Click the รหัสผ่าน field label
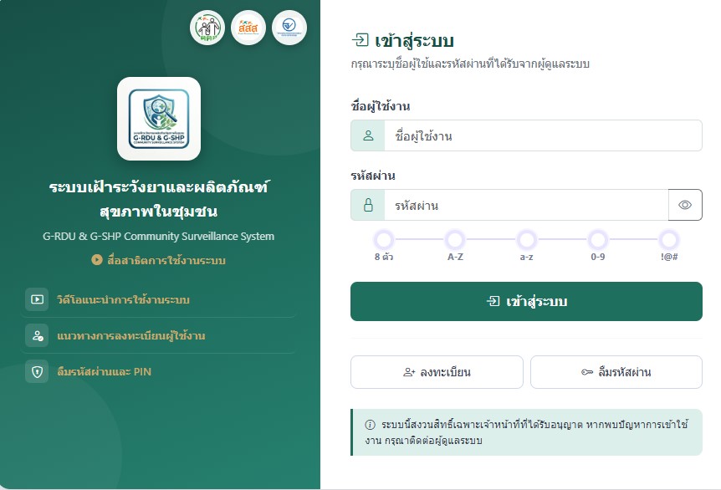The height and width of the screenshot is (490, 721). coord(373,176)
